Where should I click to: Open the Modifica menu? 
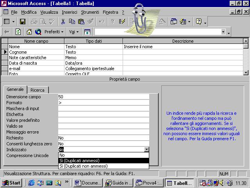point(29,12)
